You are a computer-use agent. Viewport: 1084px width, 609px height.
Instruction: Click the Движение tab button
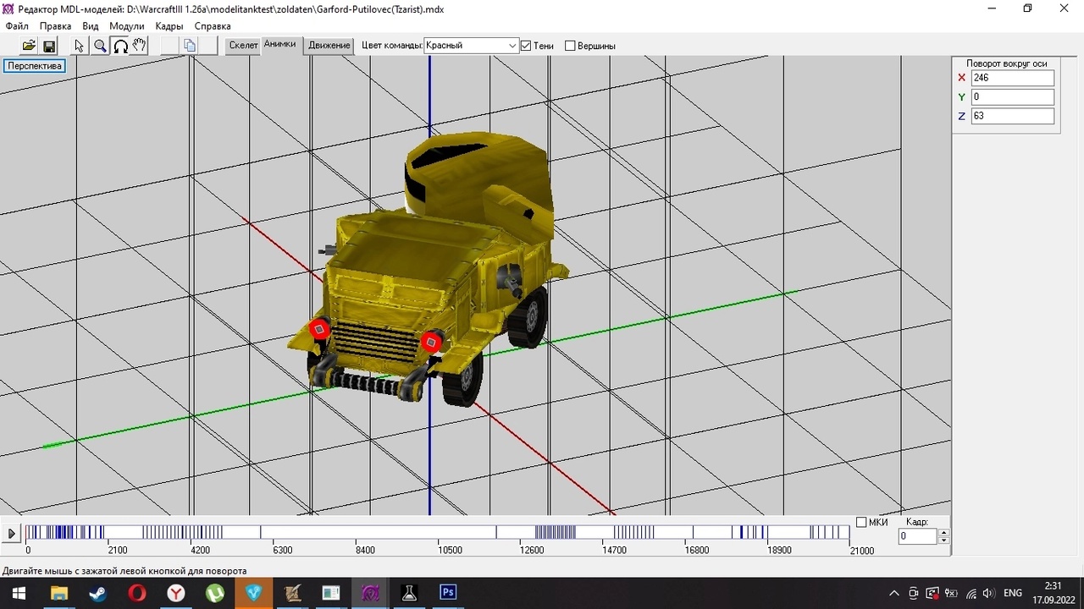[x=329, y=46]
